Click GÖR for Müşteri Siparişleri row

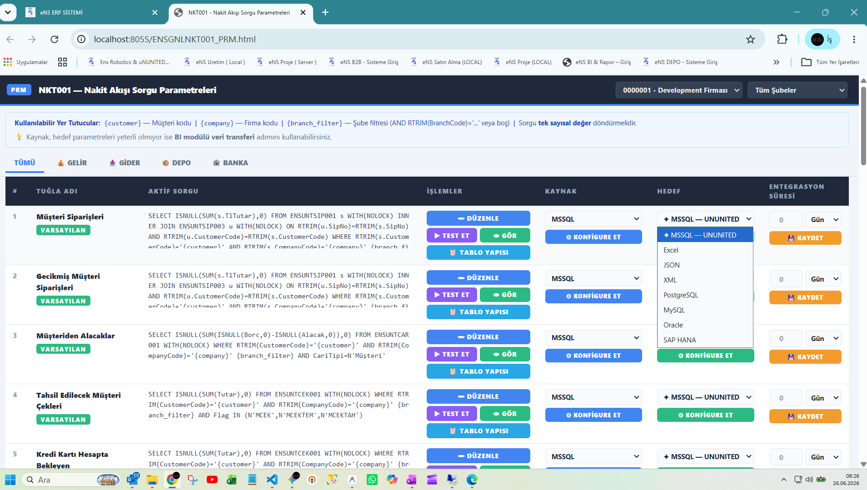tap(505, 236)
